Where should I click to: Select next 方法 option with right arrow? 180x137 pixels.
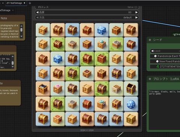pyautogui.click(x=136, y=18)
